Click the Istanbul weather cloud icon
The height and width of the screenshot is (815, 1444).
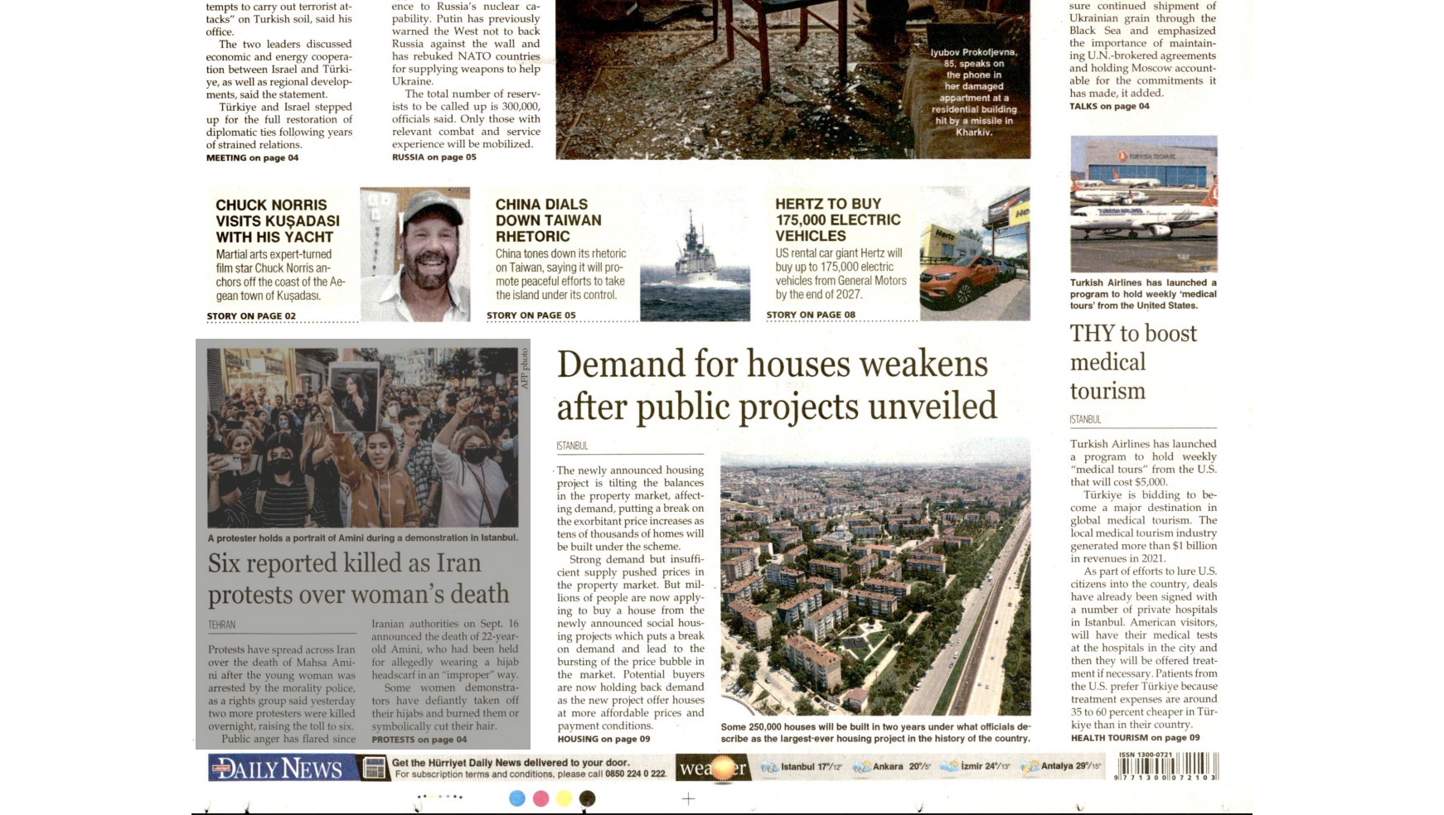coord(769,767)
